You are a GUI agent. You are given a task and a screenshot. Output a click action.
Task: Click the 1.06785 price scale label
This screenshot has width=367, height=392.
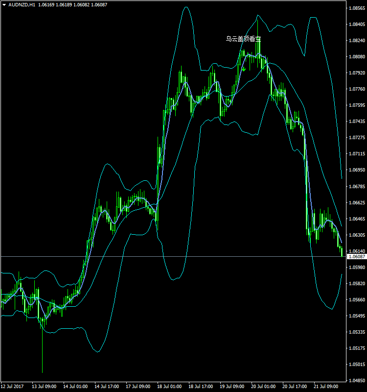click(x=357, y=187)
